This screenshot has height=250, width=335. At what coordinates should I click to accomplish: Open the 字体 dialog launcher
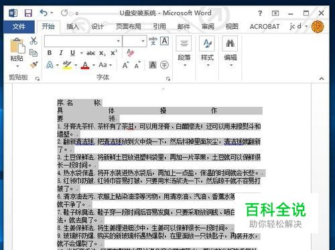(168, 78)
